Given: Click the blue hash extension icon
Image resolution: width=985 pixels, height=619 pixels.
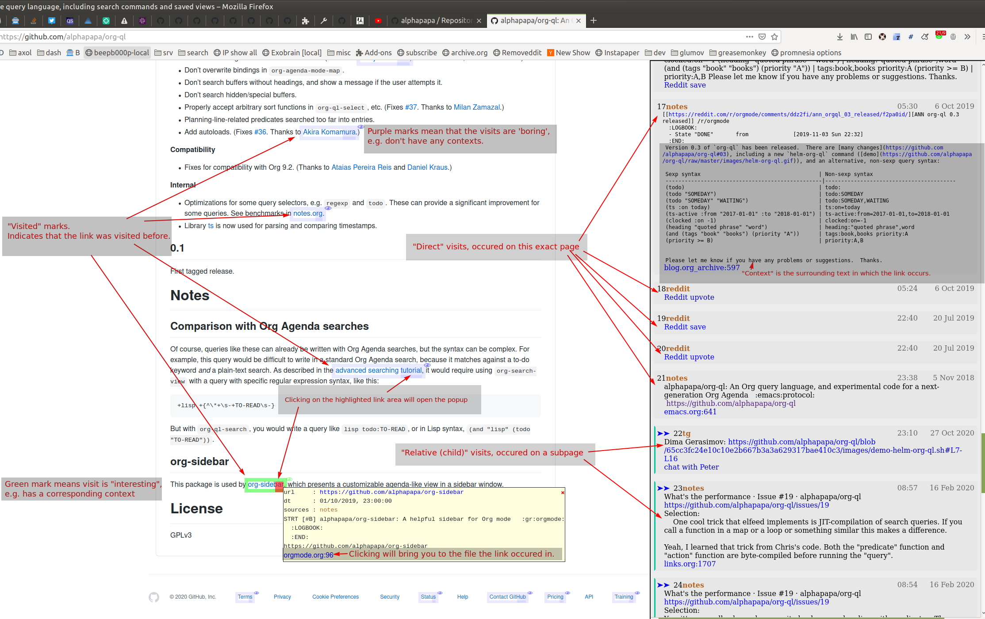Looking at the screenshot, I should (x=911, y=37).
